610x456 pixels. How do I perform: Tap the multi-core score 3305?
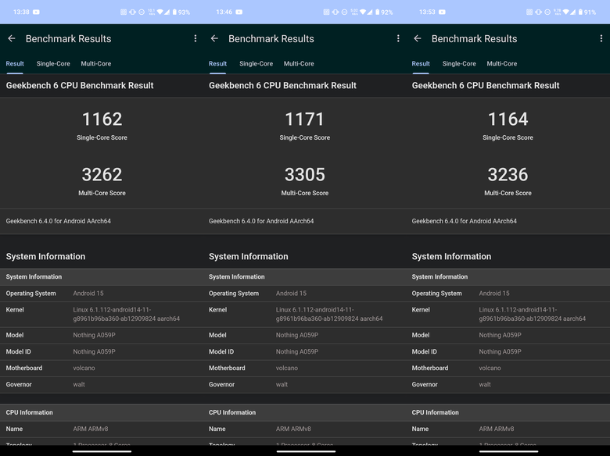[x=305, y=175]
